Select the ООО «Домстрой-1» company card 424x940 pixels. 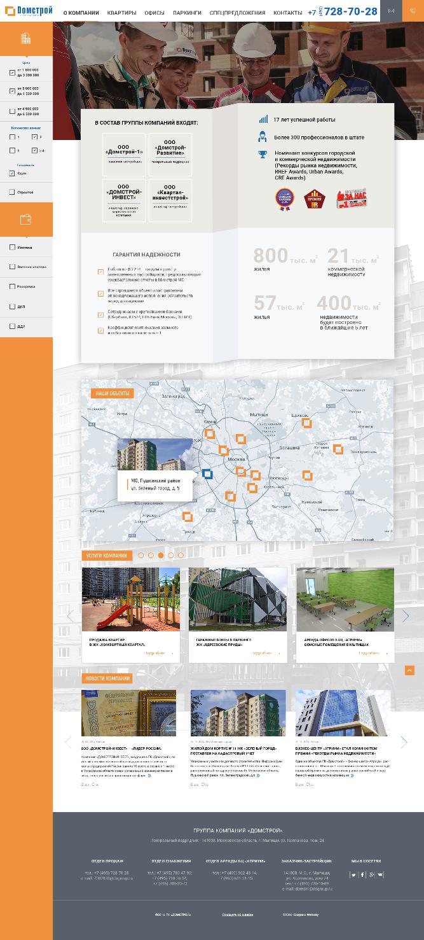(123, 155)
